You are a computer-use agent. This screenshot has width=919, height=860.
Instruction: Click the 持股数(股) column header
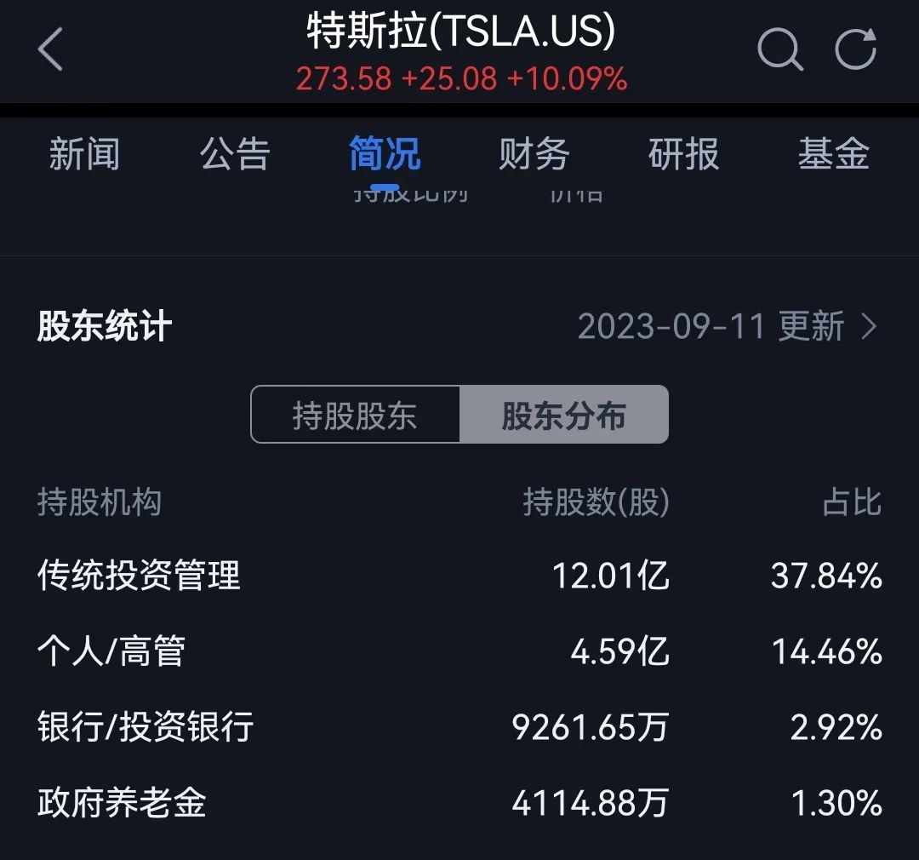tap(596, 502)
